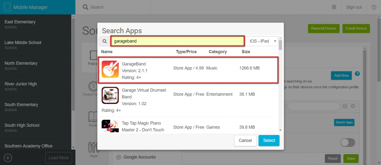381x165 pixels.
Task: Click the sidebar scroll down arrow
Action: (73, 147)
